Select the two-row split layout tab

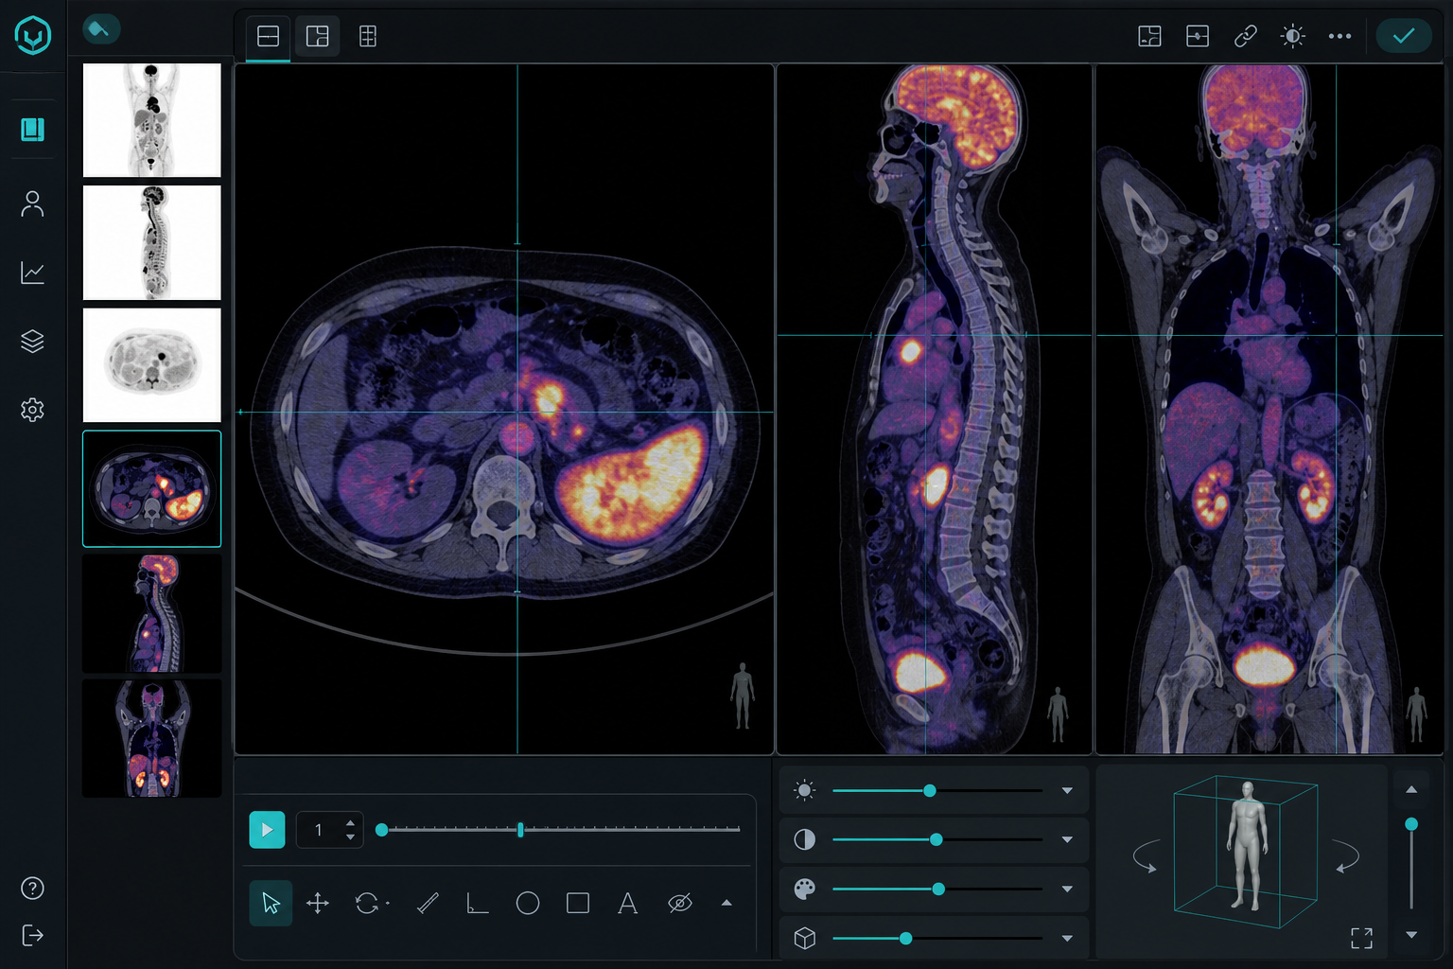pyautogui.click(x=269, y=37)
